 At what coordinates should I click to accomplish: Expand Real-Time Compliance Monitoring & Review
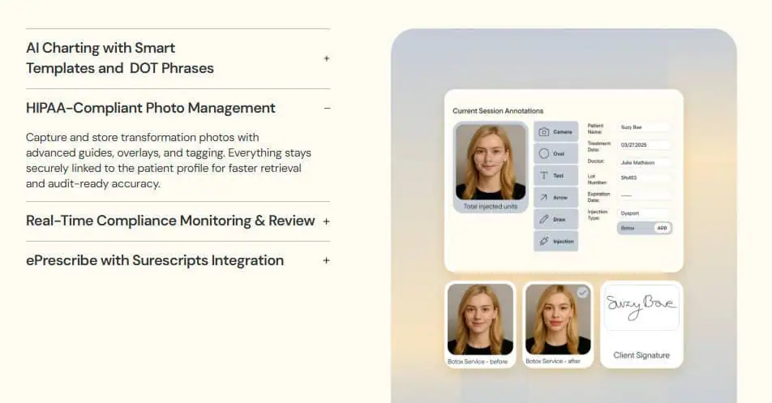click(327, 221)
